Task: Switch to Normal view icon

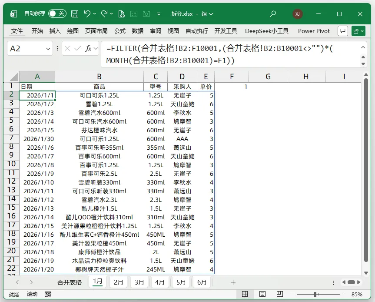Action: tap(245, 294)
